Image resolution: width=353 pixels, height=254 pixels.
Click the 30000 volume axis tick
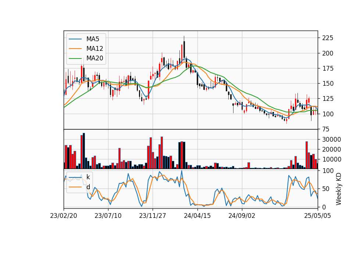[332, 140]
